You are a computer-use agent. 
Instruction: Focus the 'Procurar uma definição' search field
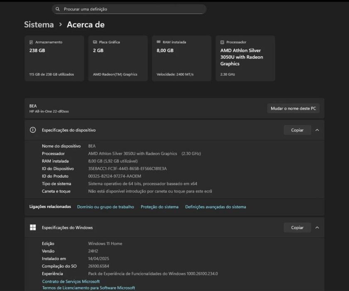[129, 9]
